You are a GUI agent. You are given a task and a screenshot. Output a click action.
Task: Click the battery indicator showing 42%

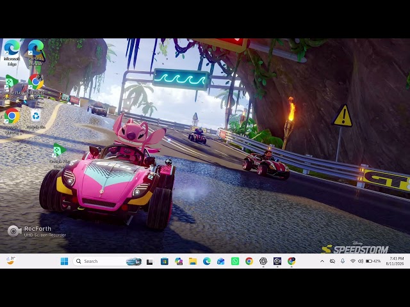click(373, 261)
